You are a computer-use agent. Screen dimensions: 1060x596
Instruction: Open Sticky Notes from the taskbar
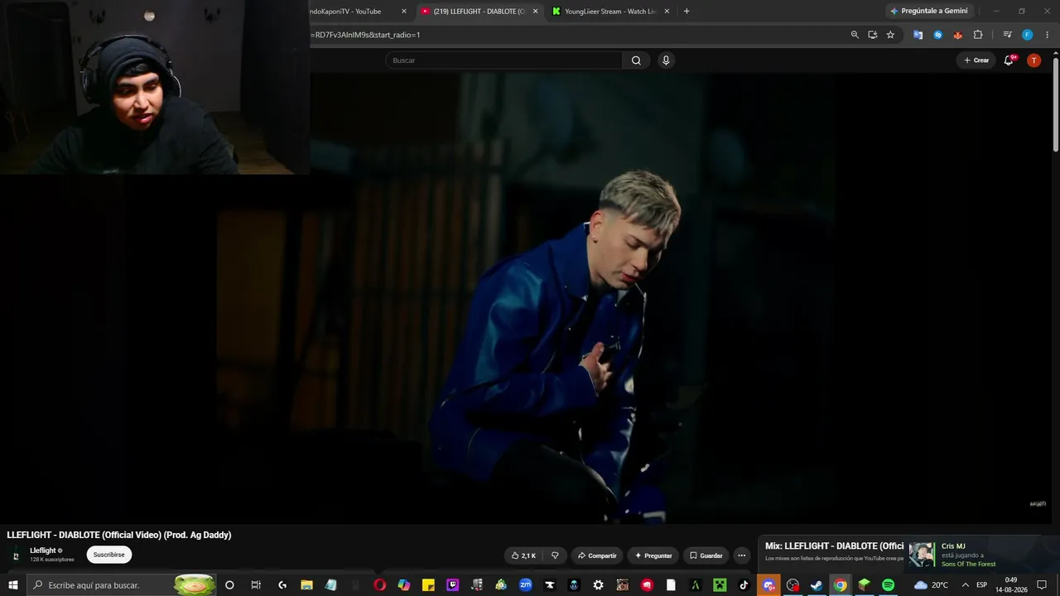click(428, 585)
